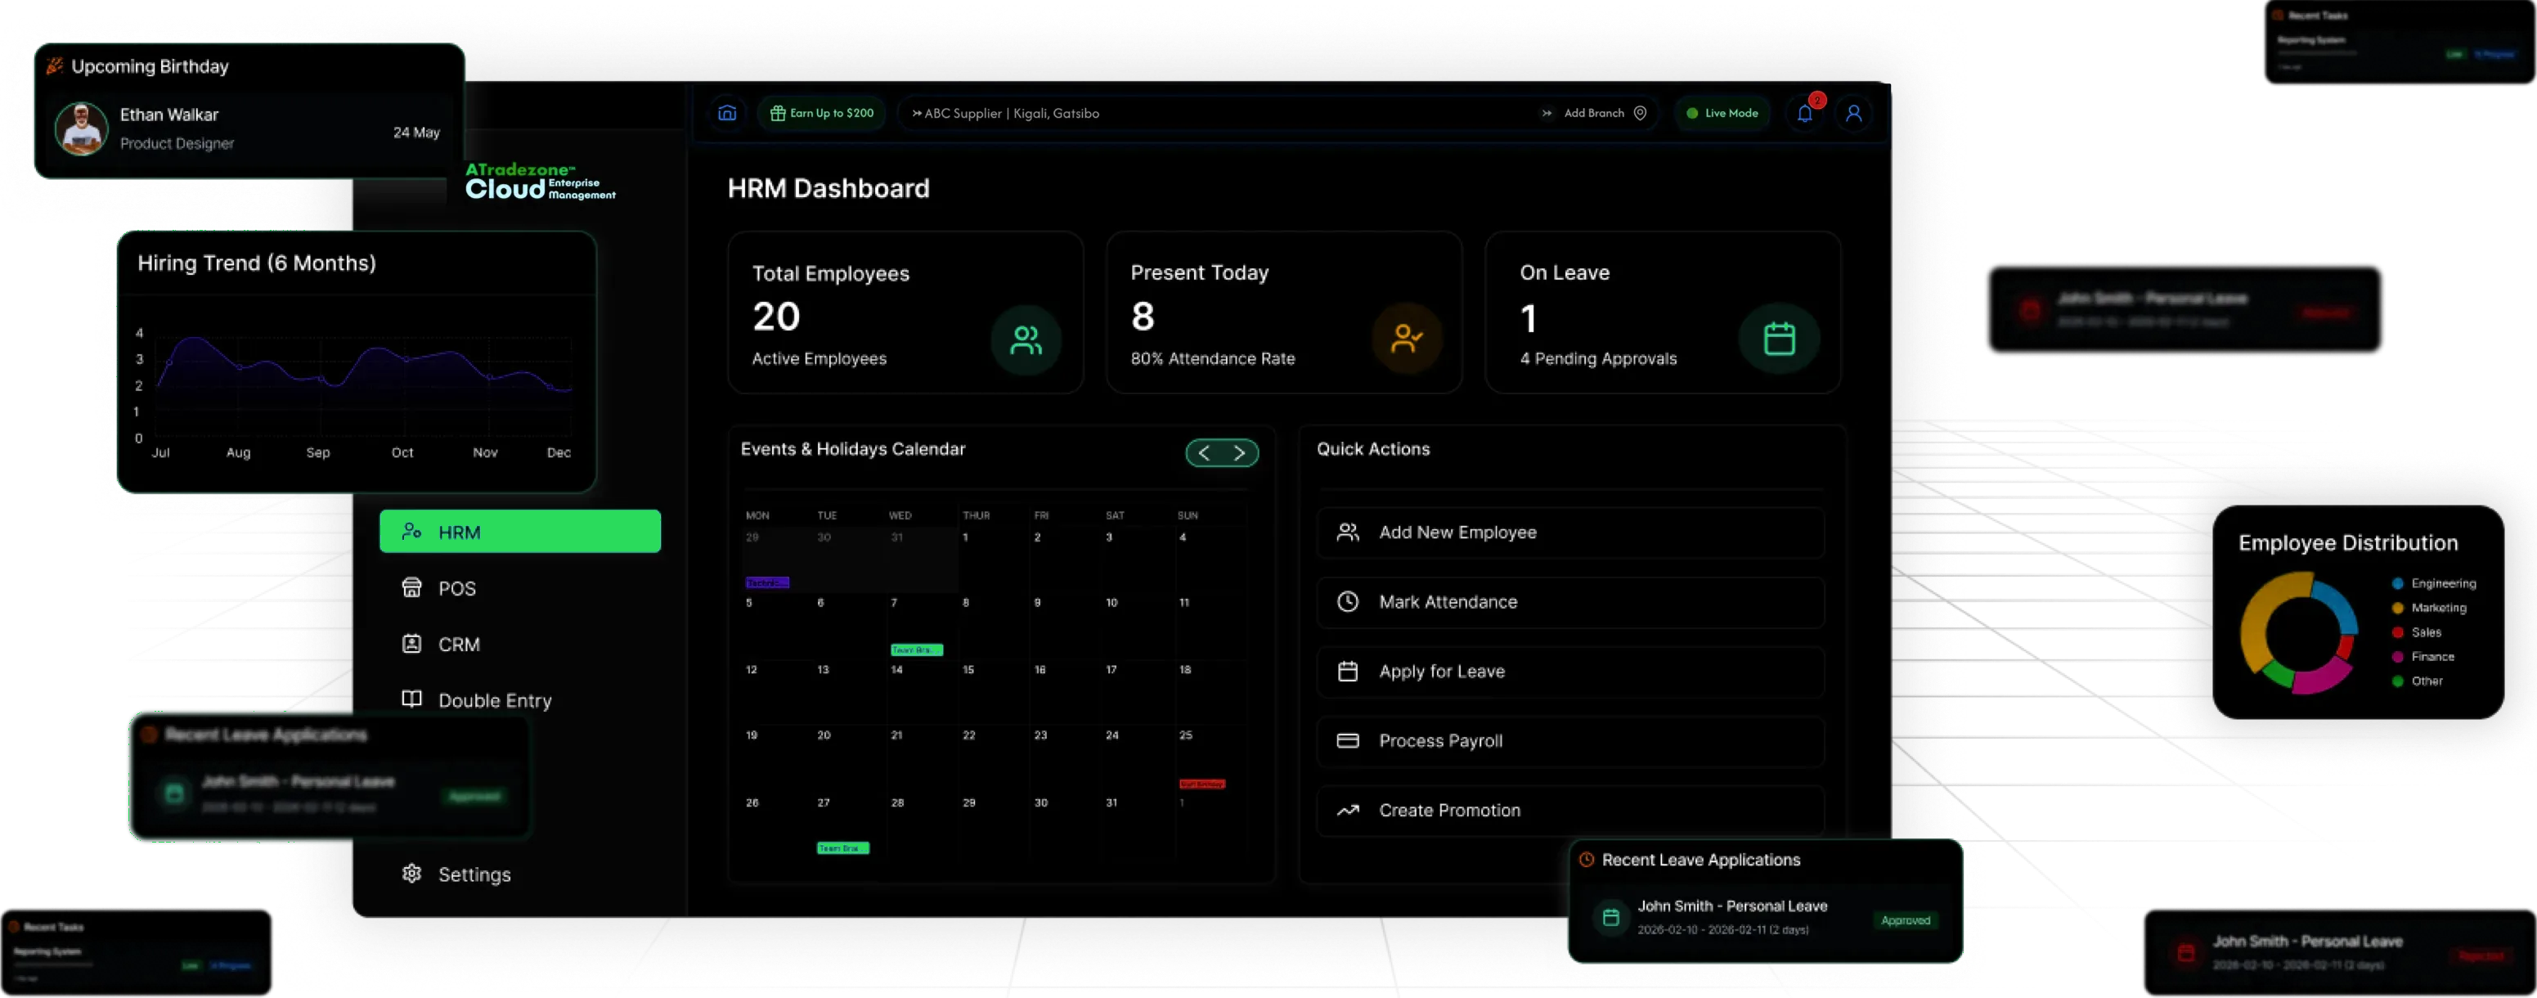
Task: Click the gift icon beside Earn Up to $200
Action: tap(778, 113)
